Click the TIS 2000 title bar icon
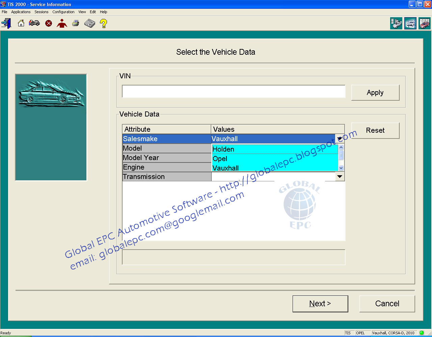Screen dimensions: 432x337 point(3,4)
